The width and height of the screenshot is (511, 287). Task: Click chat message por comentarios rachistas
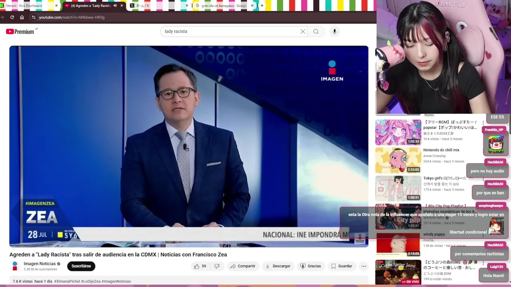pyautogui.click(x=479, y=254)
